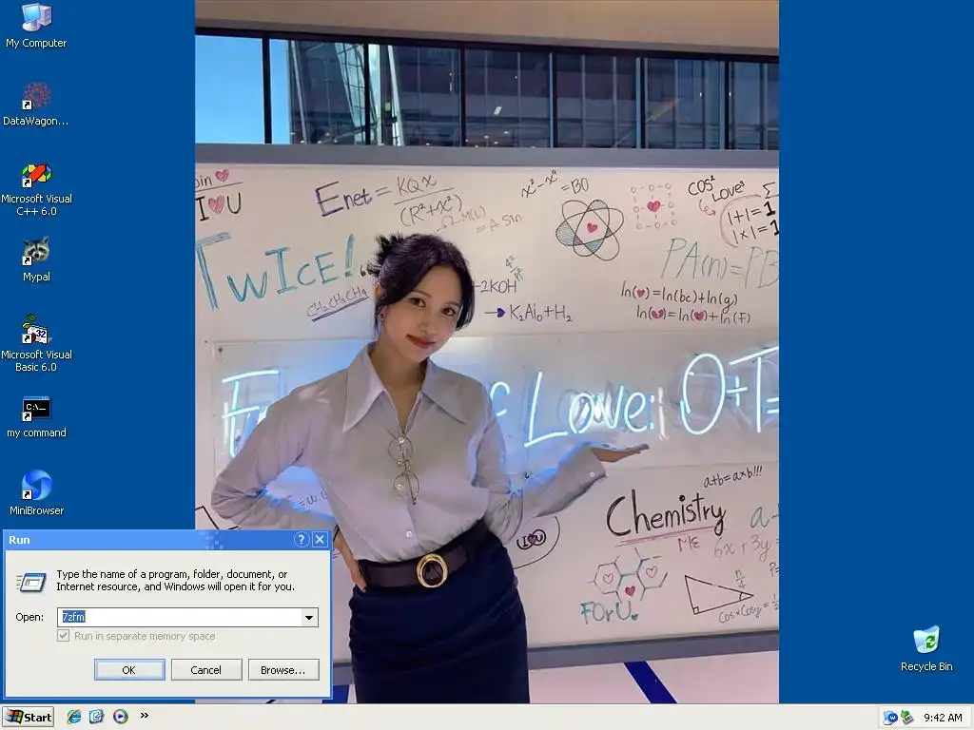Screen dimensions: 974x730
Task: Click the Run program icon in the dialog
Action: coord(31,583)
